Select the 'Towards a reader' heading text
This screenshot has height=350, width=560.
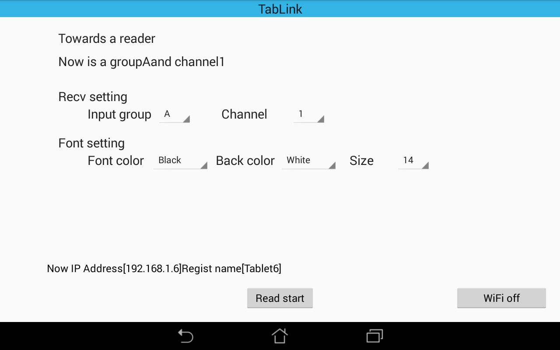coord(107,38)
